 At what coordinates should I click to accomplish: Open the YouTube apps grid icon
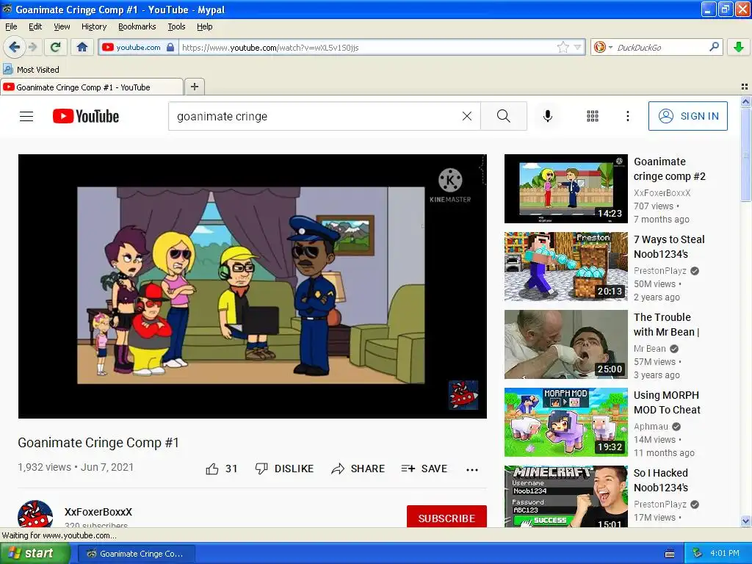click(593, 116)
